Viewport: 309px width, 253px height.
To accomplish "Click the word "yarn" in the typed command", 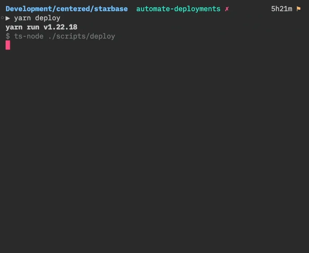I will (x=23, y=18).
